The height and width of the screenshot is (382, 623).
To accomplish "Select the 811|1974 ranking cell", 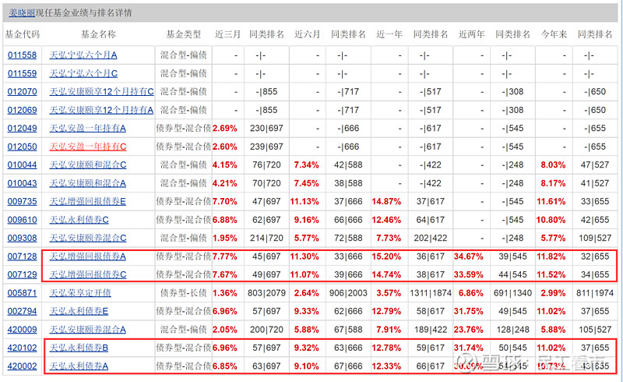I will 595,293.
